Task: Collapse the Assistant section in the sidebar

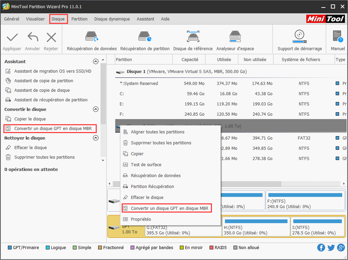Action: pyautogui.click(x=96, y=61)
